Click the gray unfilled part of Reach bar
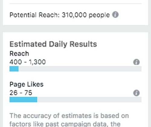 point(80,69)
